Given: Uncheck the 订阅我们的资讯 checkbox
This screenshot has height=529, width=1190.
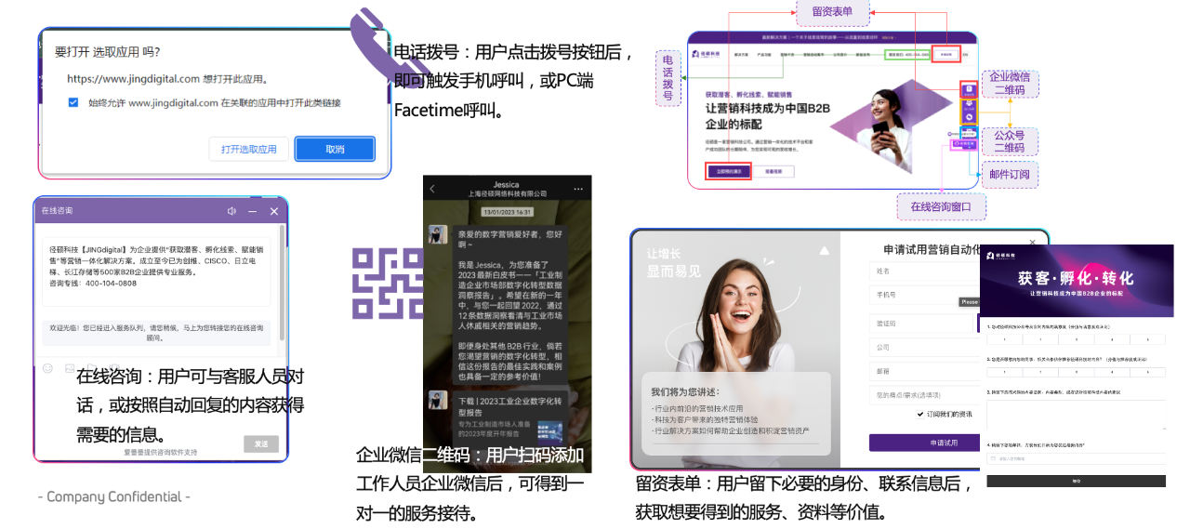Looking at the screenshot, I should point(919,414).
